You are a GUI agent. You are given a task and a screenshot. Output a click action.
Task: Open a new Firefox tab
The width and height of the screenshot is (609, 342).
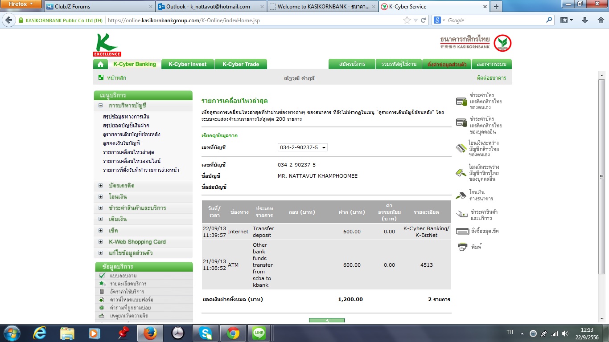pos(496,7)
